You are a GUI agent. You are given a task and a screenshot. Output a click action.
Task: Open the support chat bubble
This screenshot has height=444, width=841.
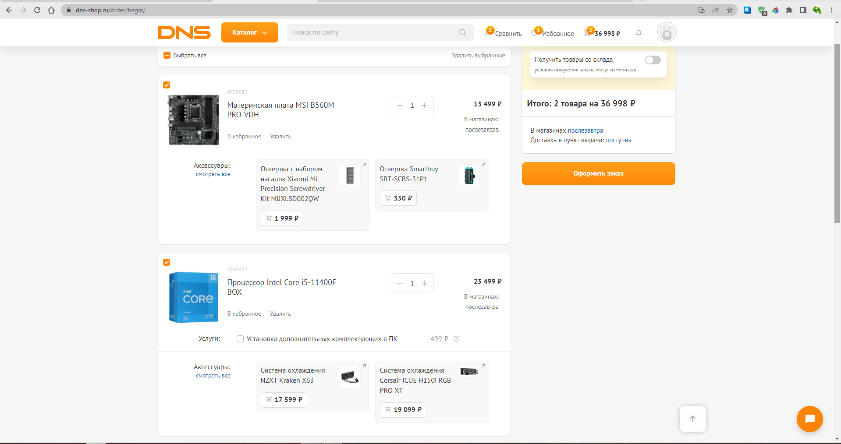click(x=809, y=419)
